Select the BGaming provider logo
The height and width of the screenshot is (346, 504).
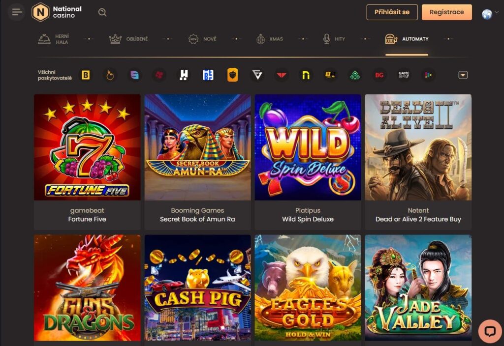(x=379, y=75)
